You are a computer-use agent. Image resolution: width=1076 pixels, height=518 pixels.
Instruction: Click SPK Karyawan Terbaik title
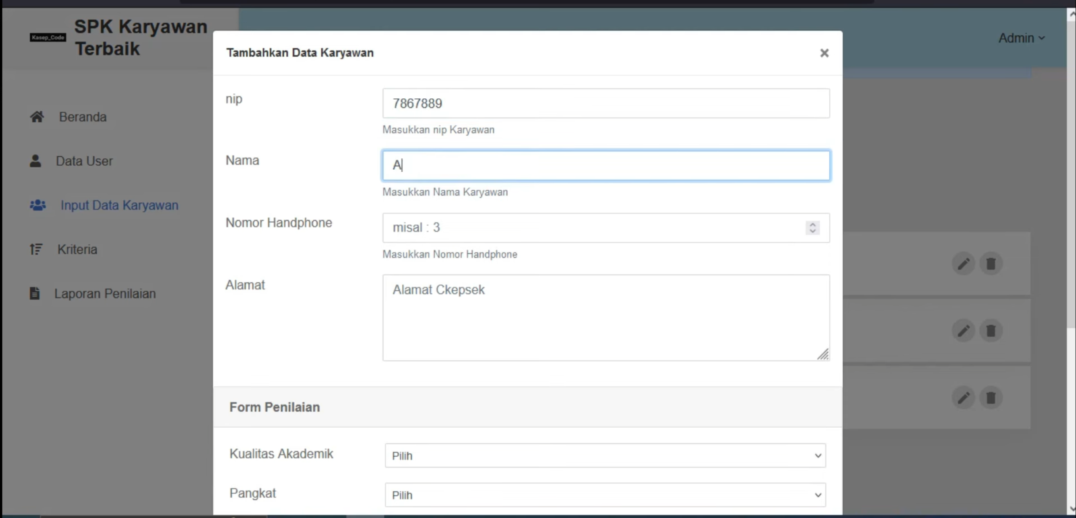click(x=141, y=37)
